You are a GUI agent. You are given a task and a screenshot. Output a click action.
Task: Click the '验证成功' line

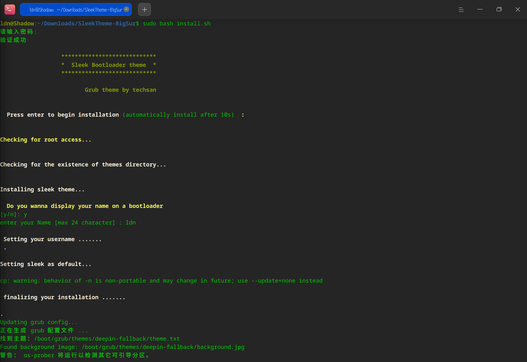click(13, 40)
